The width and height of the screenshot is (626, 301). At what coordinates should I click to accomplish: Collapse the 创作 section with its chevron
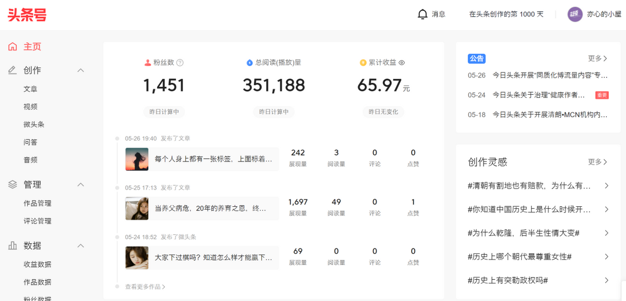tap(81, 69)
